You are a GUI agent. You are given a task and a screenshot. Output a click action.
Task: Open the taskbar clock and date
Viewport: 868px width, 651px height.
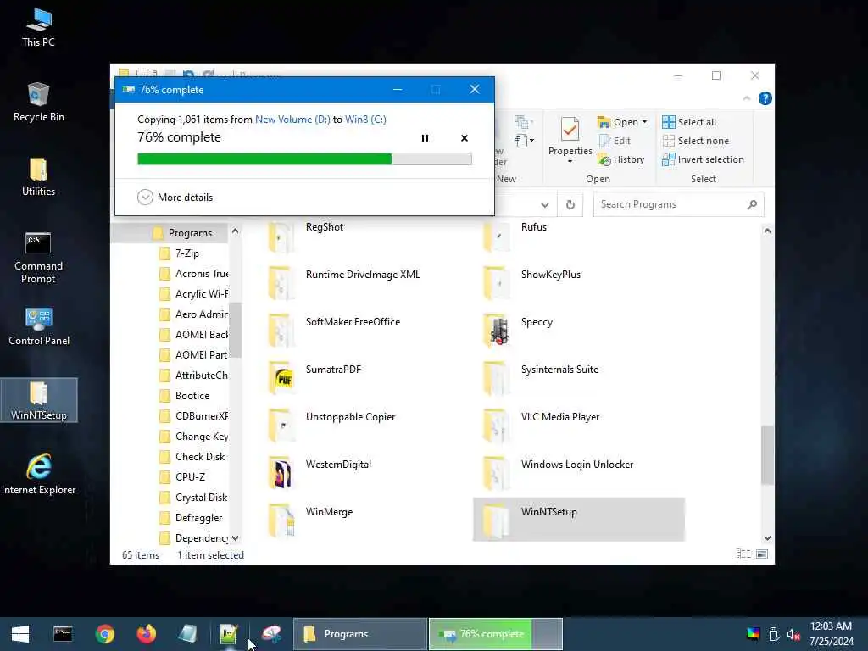point(831,634)
